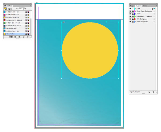This screenshot has width=161, height=132.
Task: Toggle visibility of Color Backgr... - Gradient layer
Action: coord(130,16)
